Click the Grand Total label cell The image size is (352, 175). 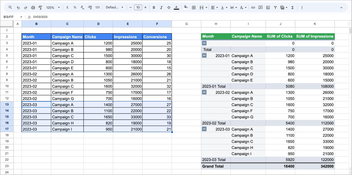216,166
